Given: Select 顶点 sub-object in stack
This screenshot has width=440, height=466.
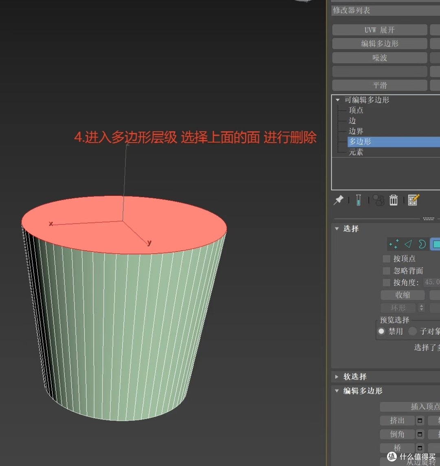Looking at the screenshot, I should tap(356, 110).
